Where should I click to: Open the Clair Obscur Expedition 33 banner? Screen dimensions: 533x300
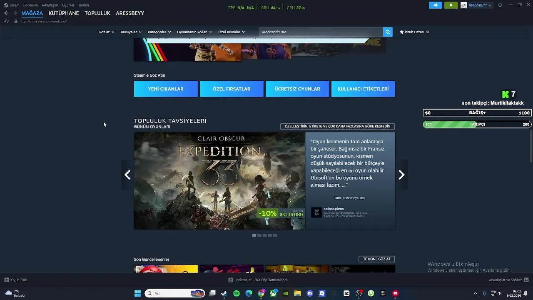[x=219, y=181]
